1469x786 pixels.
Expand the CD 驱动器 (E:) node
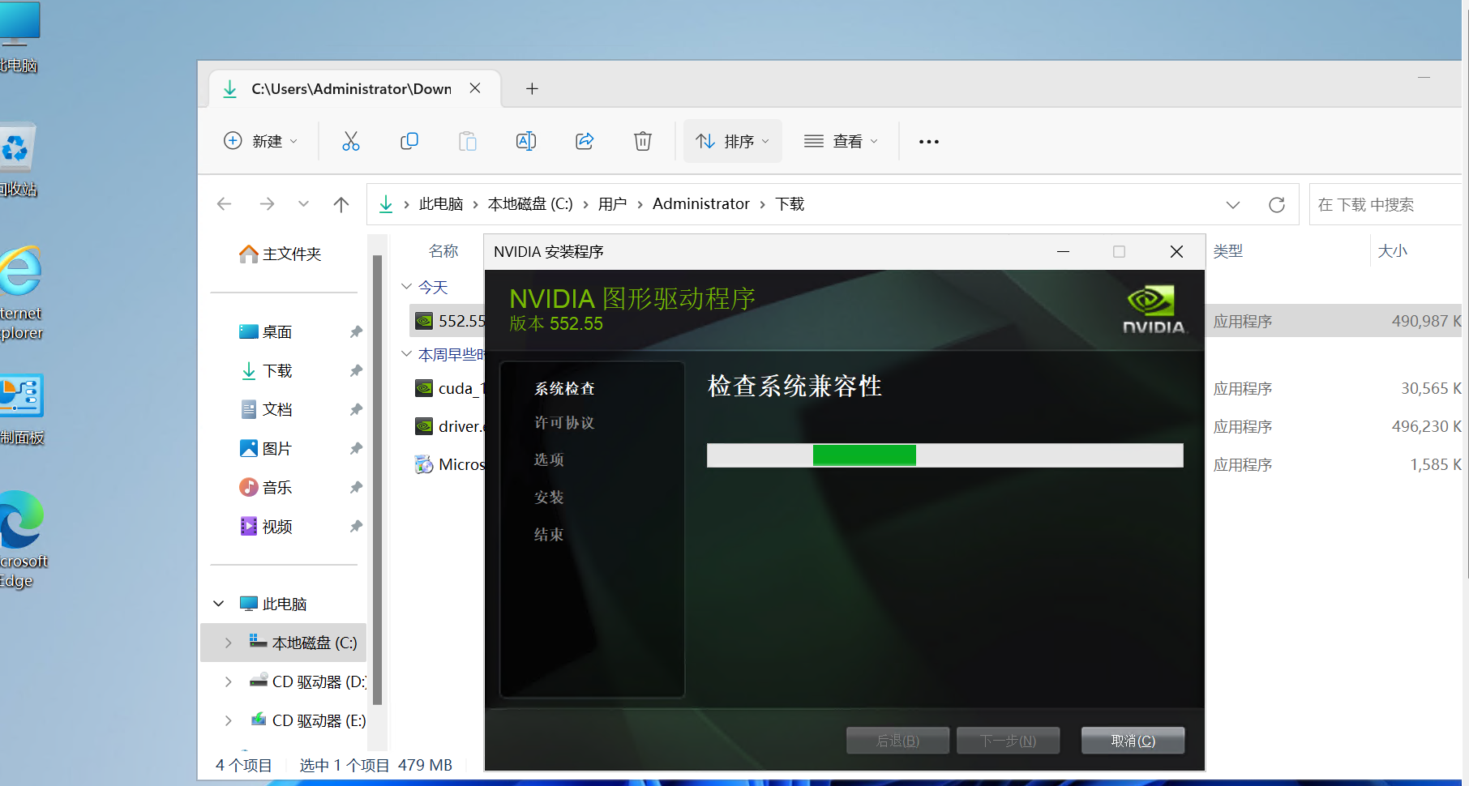229,721
